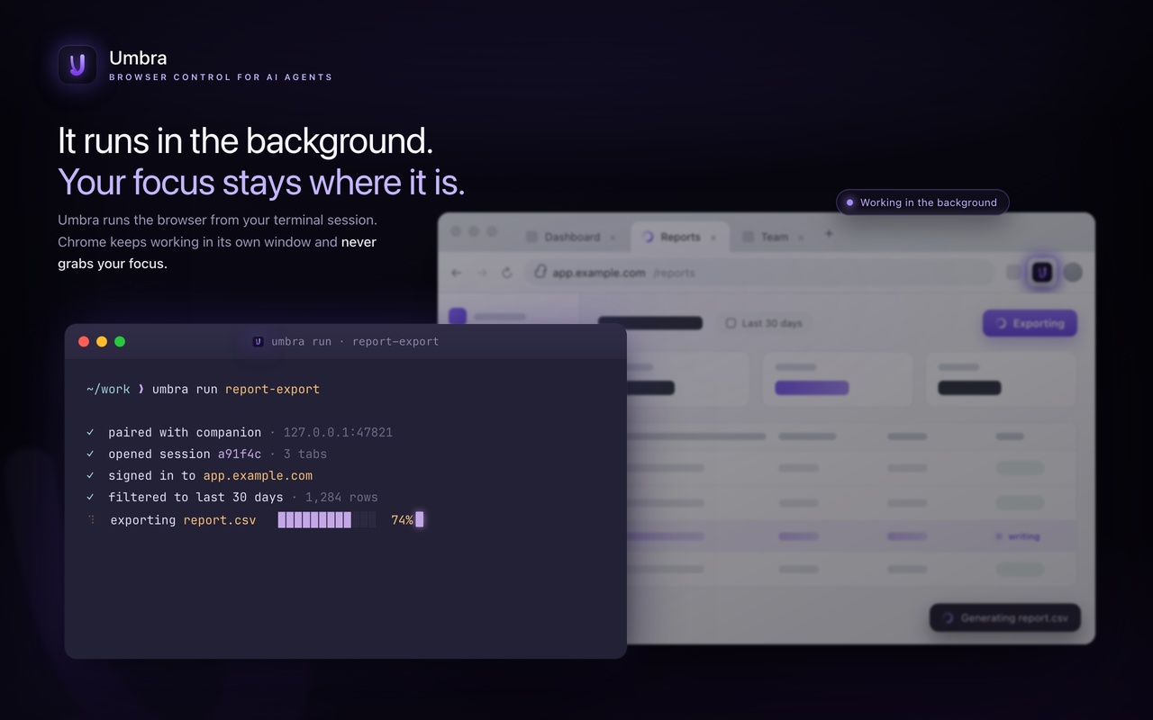Viewport: 1153px width, 720px height.
Task: Reload the page in the browser window
Action: click(507, 273)
